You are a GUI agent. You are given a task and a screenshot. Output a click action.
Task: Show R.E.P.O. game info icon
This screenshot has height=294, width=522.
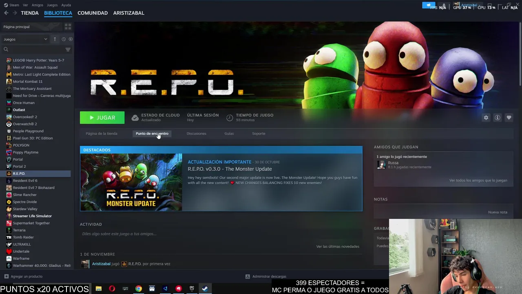497,118
